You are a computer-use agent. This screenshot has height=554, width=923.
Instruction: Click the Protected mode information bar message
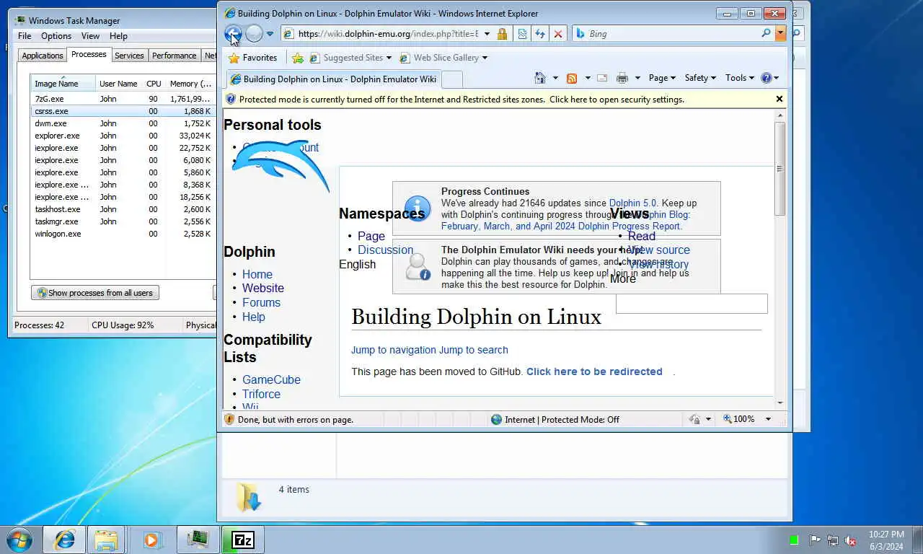click(x=461, y=100)
